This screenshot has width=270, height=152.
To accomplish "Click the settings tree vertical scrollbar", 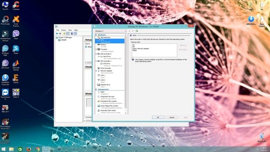I will click(x=126, y=72).
